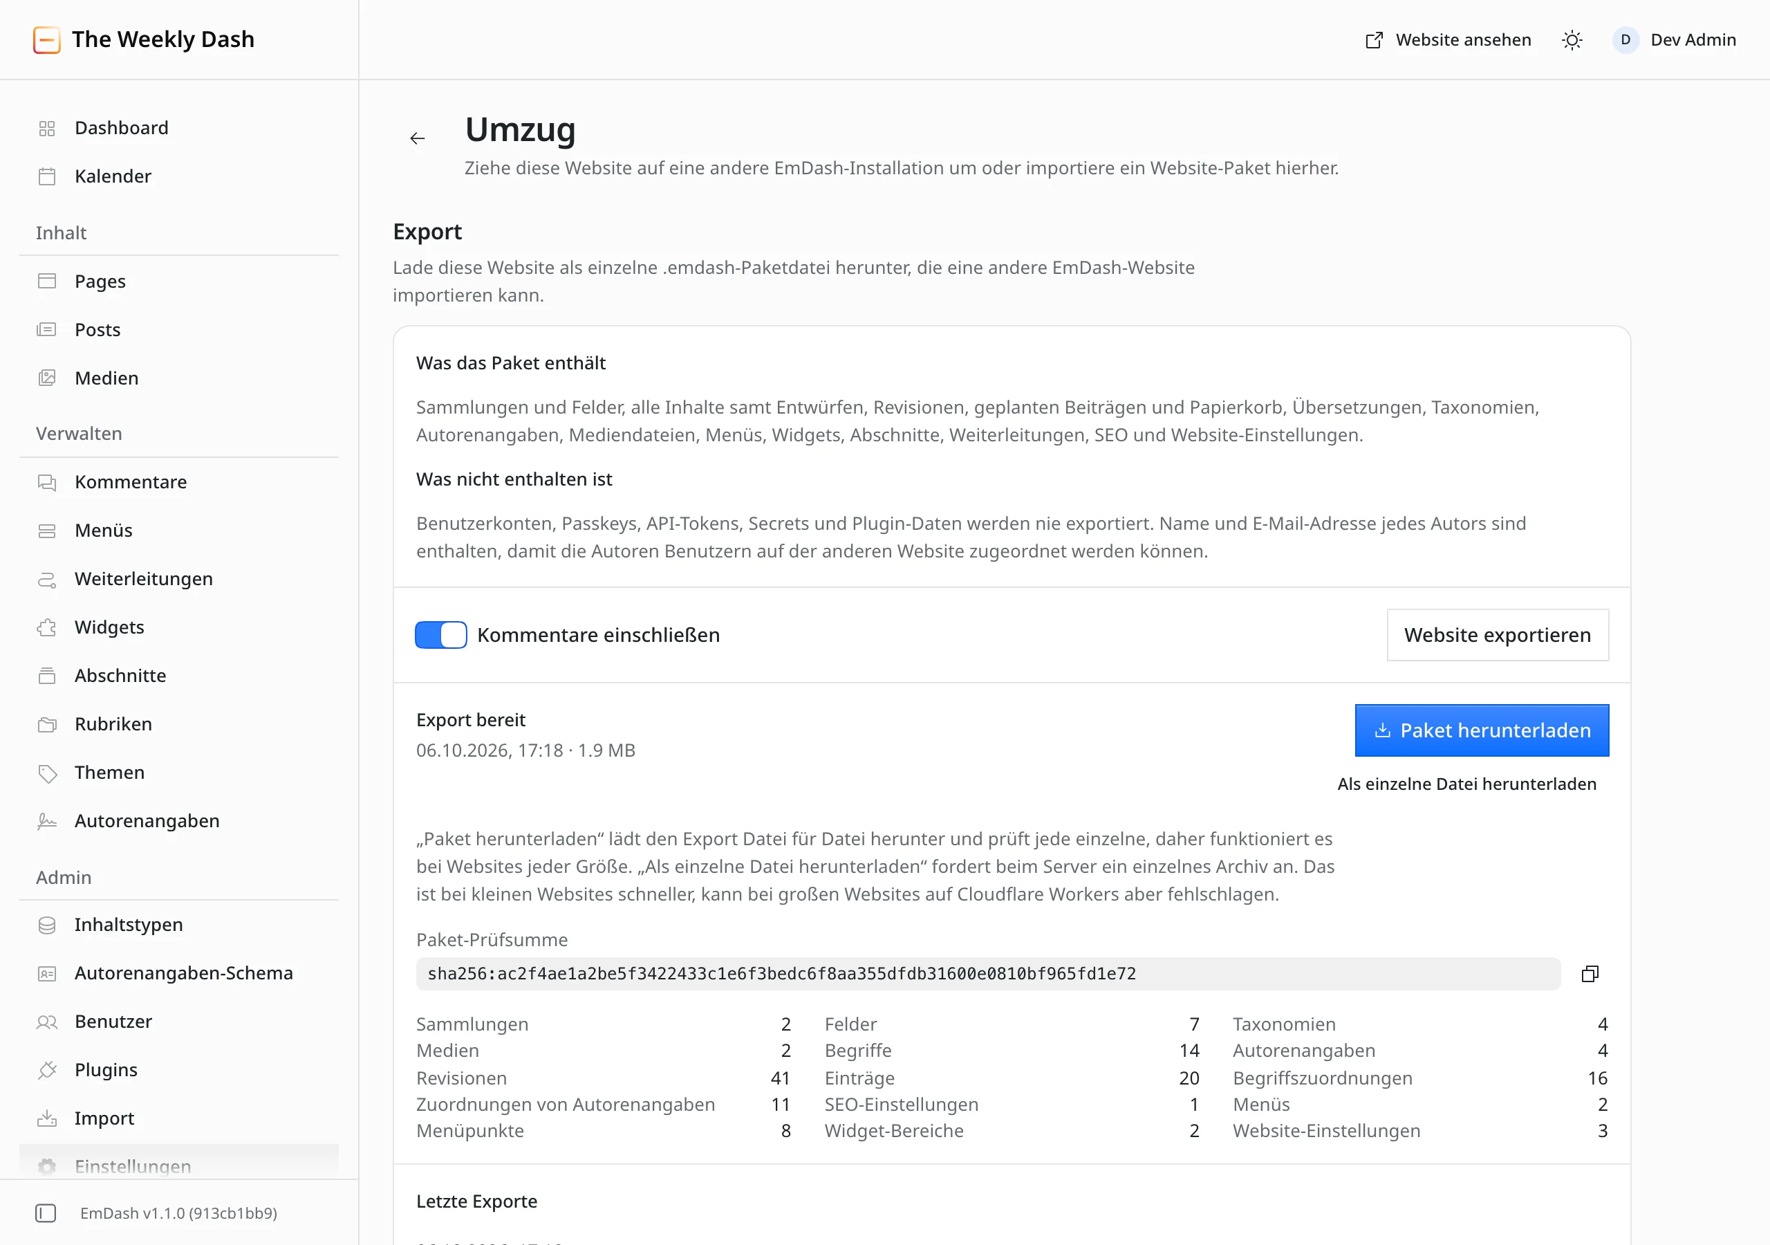The height and width of the screenshot is (1245, 1770).
Task: Toggle the light/dark theme sun icon
Action: 1572,40
